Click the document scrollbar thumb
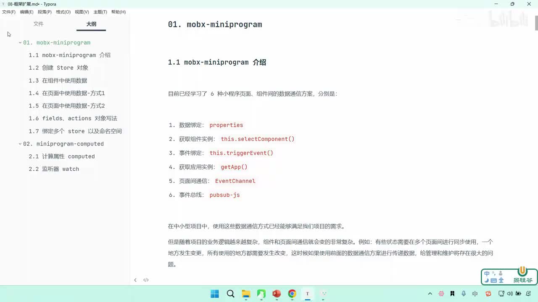Viewport: 538px width, 302px height. click(x=536, y=23)
